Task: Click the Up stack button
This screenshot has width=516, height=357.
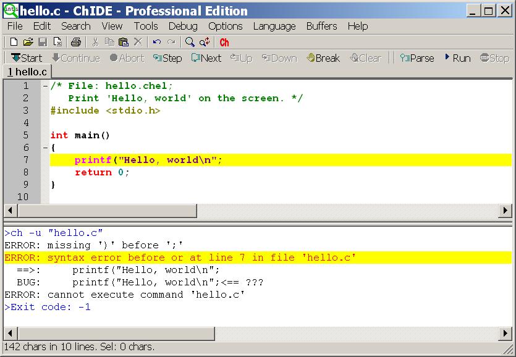Action: (242, 58)
